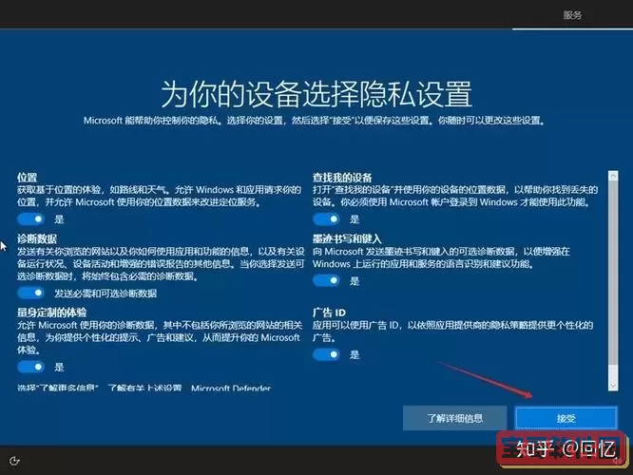Image resolution: width=633 pixels, height=475 pixels.
Task: Select the 服务 tab at top
Action: pyautogui.click(x=572, y=15)
